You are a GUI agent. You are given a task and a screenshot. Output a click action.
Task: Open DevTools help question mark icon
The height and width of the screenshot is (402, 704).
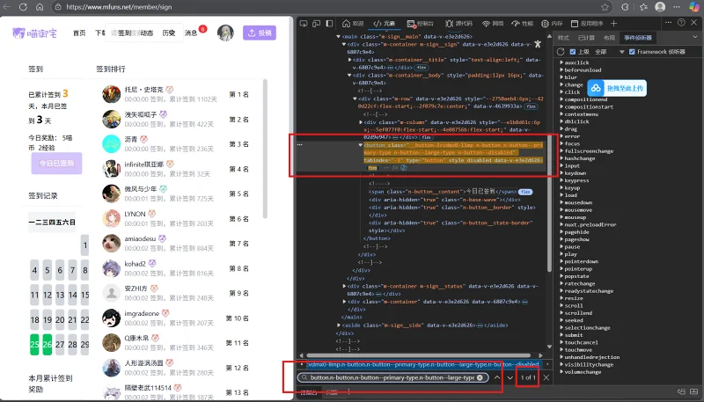click(681, 23)
